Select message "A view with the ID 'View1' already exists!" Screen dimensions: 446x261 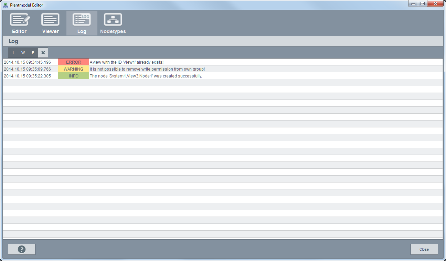click(127, 62)
